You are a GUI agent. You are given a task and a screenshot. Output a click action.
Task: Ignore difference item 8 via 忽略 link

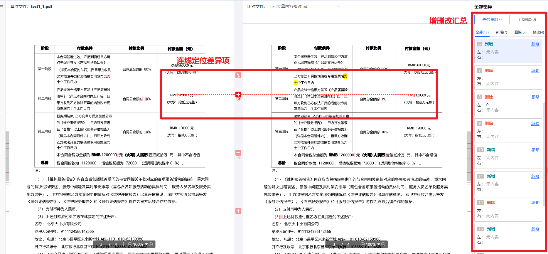535,97
